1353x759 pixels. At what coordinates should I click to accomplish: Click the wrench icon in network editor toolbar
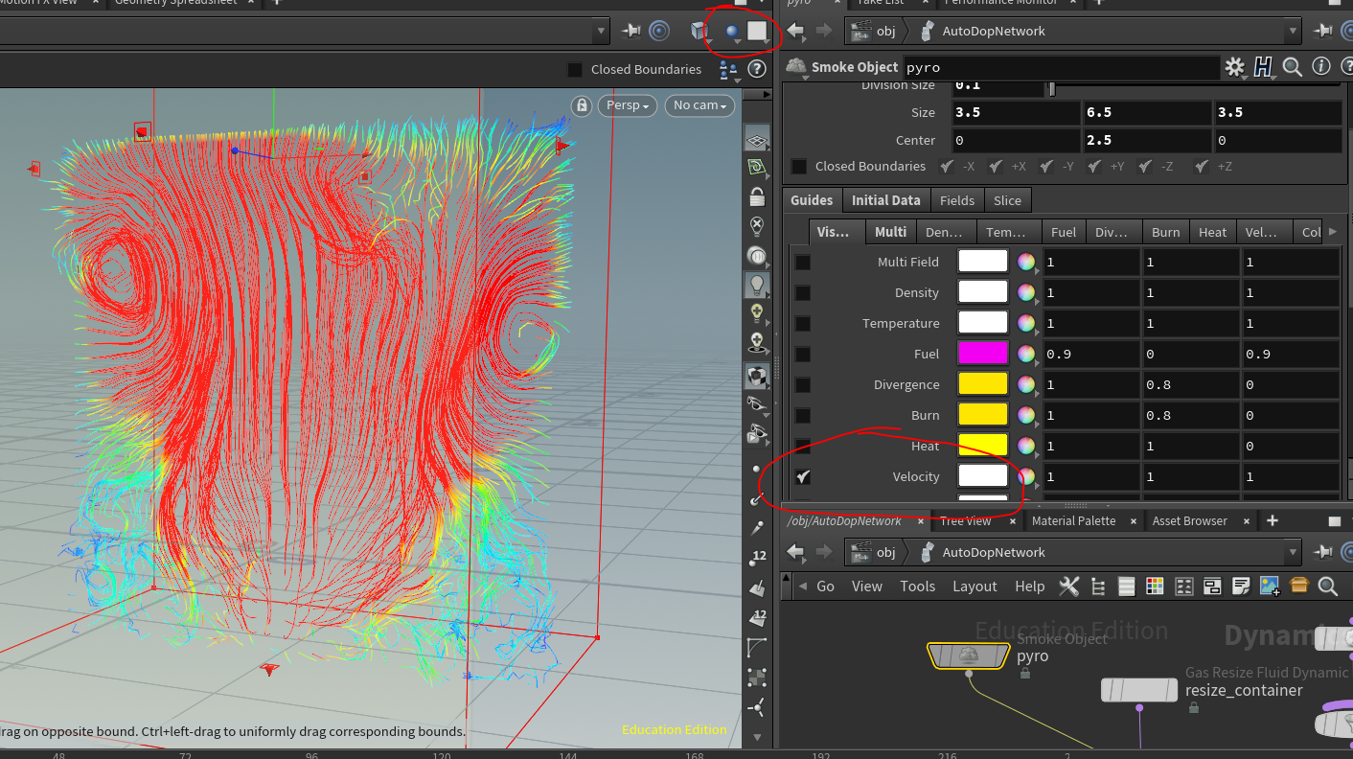point(1069,586)
